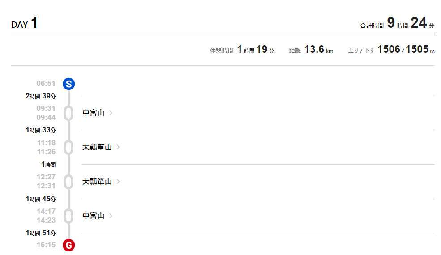Click the 休憩時間 1時間19分 stat
This screenshot has height=255, width=441.
[242, 50]
